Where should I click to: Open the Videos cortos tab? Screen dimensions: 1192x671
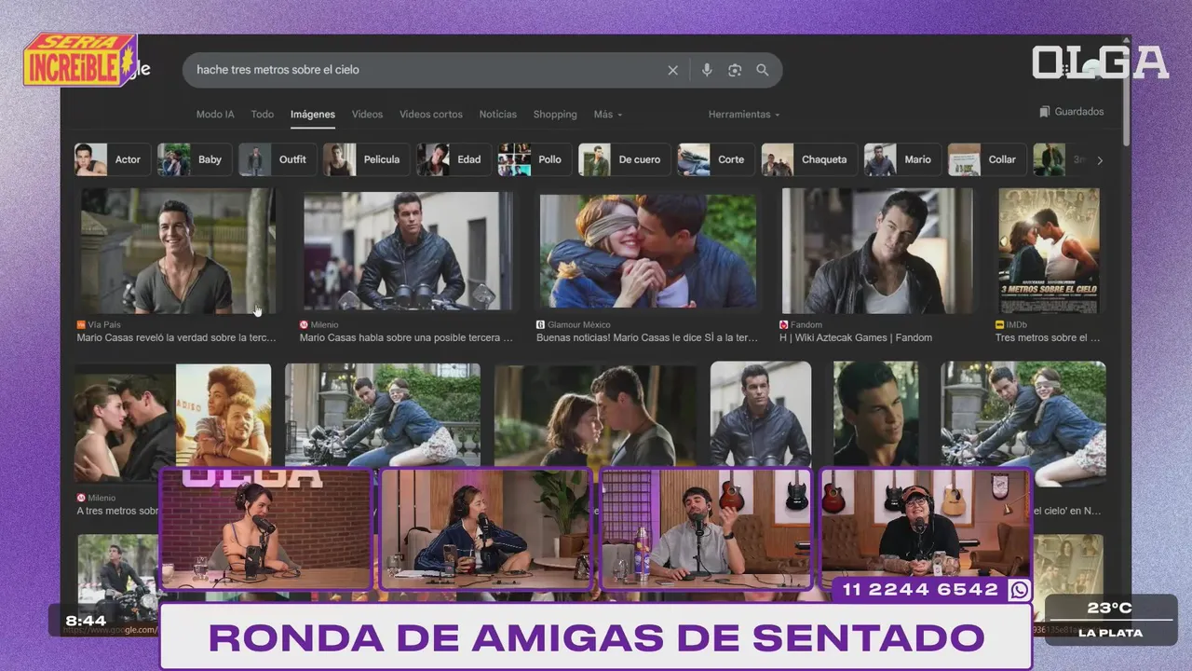tap(431, 115)
